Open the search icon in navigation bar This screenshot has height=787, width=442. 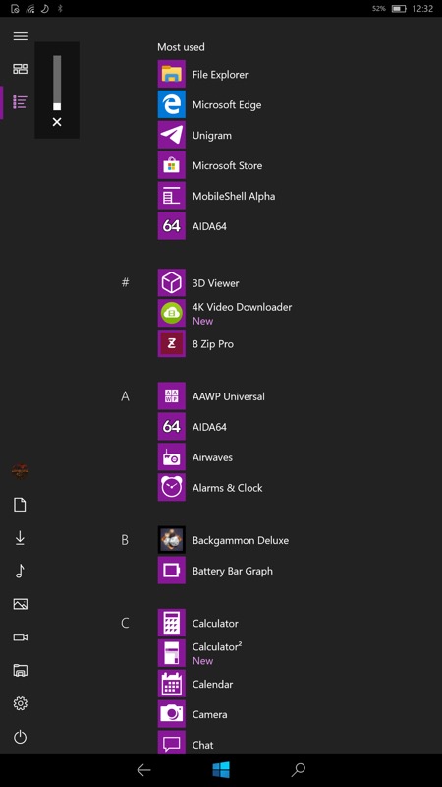(299, 769)
